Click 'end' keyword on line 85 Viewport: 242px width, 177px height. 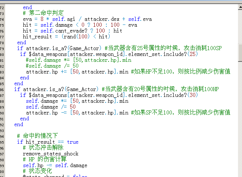click(19, 83)
